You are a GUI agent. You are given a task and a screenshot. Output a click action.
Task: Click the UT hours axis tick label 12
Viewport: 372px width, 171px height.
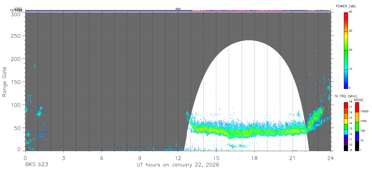click(178, 158)
